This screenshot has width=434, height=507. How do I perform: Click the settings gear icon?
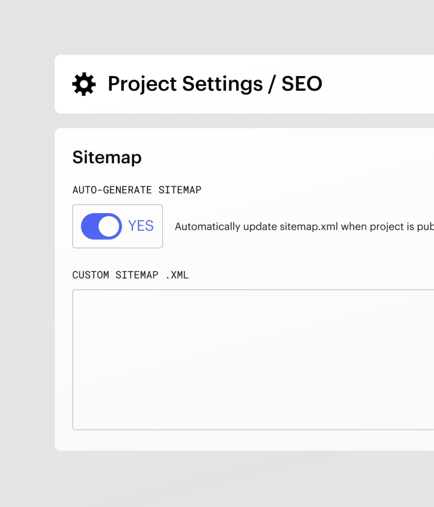[x=84, y=84]
